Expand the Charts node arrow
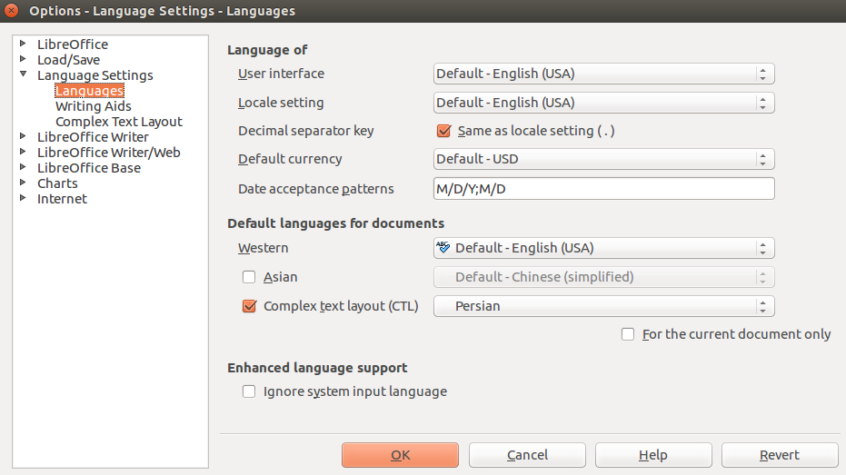This screenshot has height=475, width=846. [23, 183]
